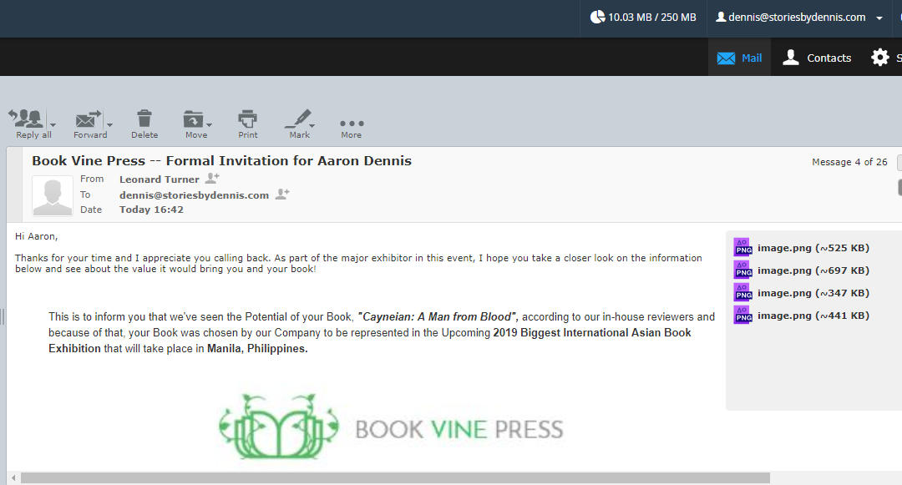Click the recipient address dennis@storiesbydennis.com
The image size is (902, 485).
[x=195, y=195]
